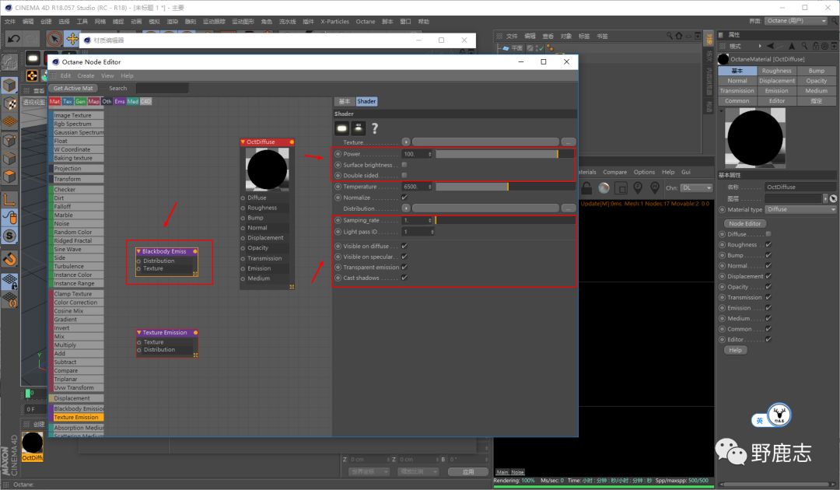Collapse the OctDiffuse node triangle

243,142
